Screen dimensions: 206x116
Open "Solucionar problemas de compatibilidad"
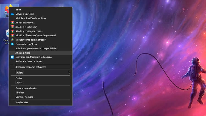36,48
